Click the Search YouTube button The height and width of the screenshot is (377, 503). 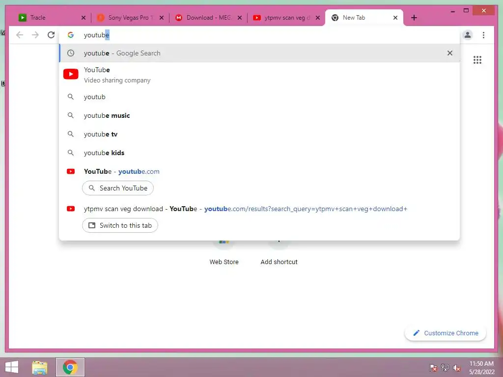[x=118, y=188]
